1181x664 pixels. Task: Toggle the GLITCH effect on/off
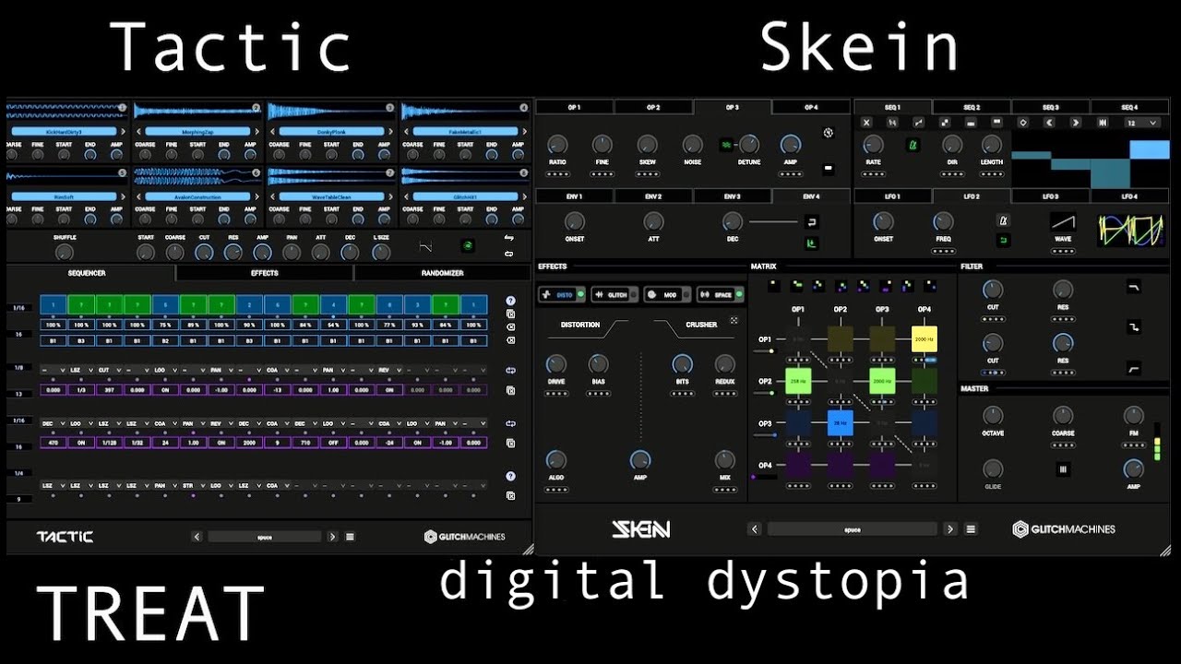coord(634,294)
